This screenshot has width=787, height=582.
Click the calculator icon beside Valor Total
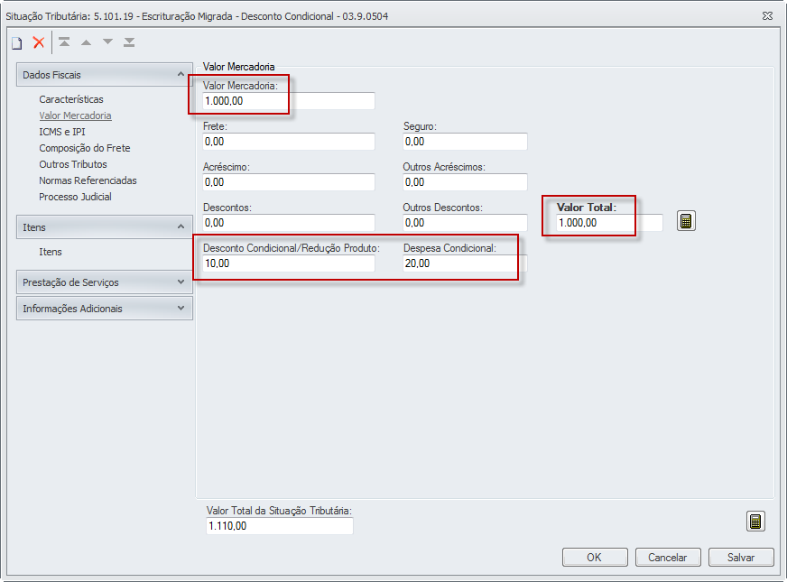point(686,221)
